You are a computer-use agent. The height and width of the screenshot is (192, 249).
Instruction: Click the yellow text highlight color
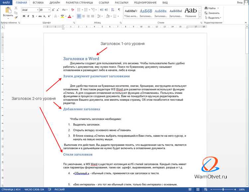62,16
